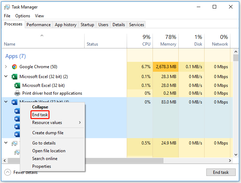Image resolution: width=241 pixels, height=183 pixels.
Task: Click the Task Manager process group icon in list
Action: coord(15,143)
